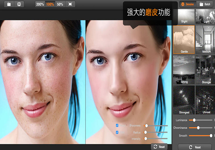Image resolution: width=215 pixels, height=150 pixels.
Task: Click the Radius slider knob
Action: pos(145,132)
